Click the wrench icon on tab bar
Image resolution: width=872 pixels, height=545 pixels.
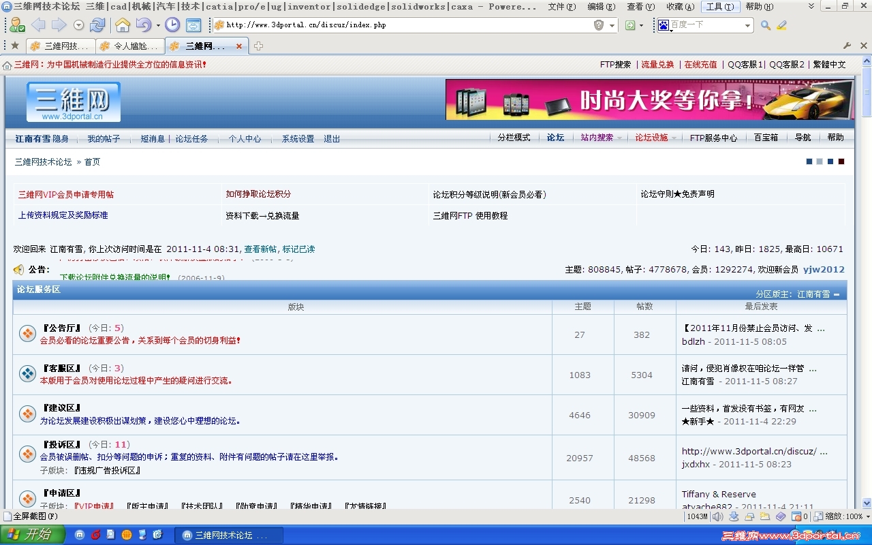point(847,46)
